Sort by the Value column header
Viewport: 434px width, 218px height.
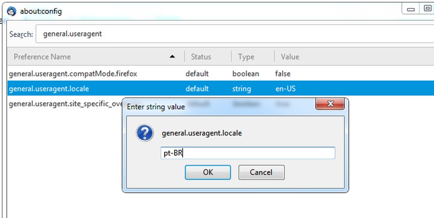click(x=290, y=56)
